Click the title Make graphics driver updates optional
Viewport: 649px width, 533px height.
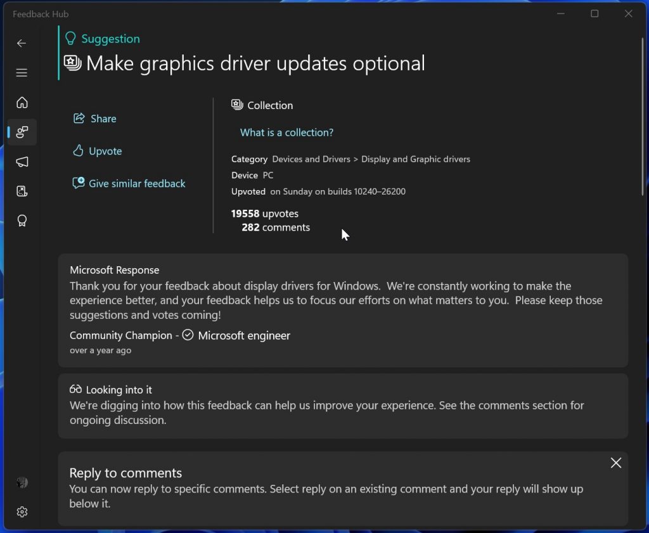(x=255, y=63)
